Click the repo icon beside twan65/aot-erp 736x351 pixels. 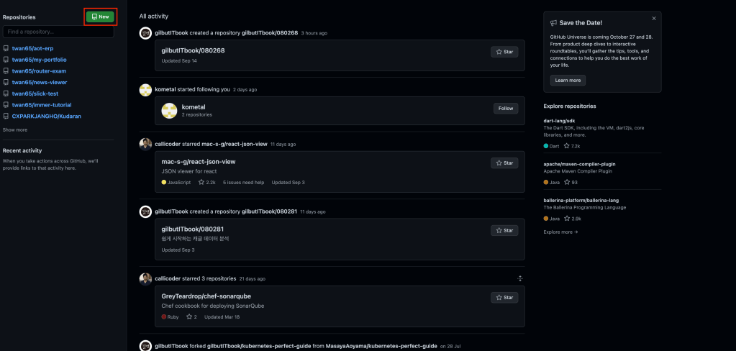click(6, 48)
